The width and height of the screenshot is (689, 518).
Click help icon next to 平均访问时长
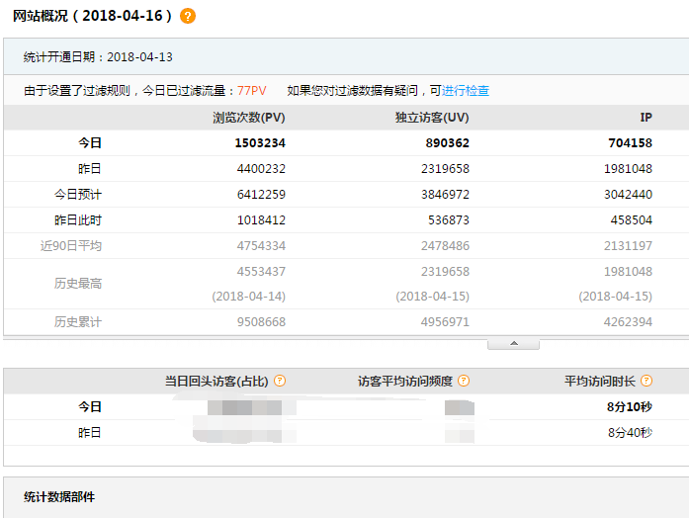tap(646, 381)
